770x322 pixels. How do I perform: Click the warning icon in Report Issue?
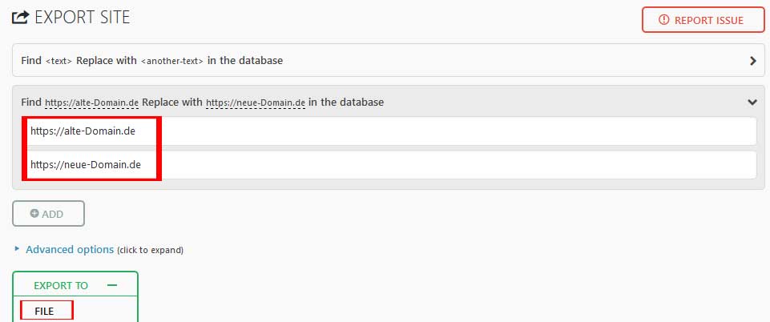[663, 20]
